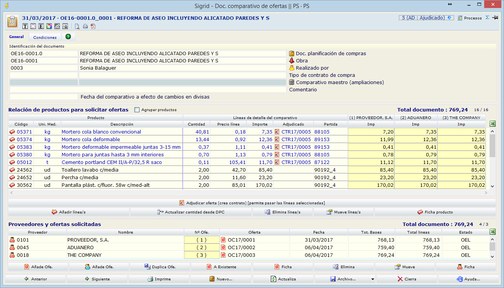Screen dimensions: 504x288
Task: Click product code 30562
Action: tap(24, 185)
